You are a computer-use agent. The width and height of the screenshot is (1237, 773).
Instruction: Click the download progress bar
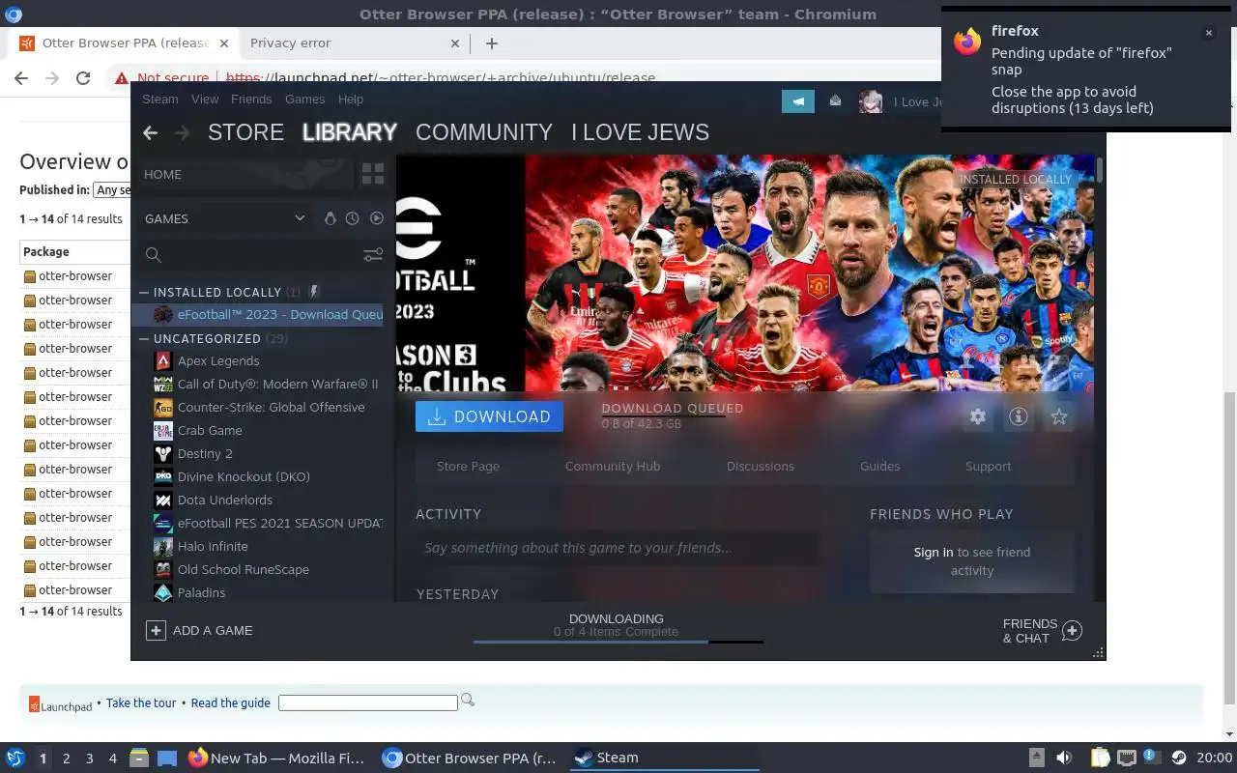(618, 642)
